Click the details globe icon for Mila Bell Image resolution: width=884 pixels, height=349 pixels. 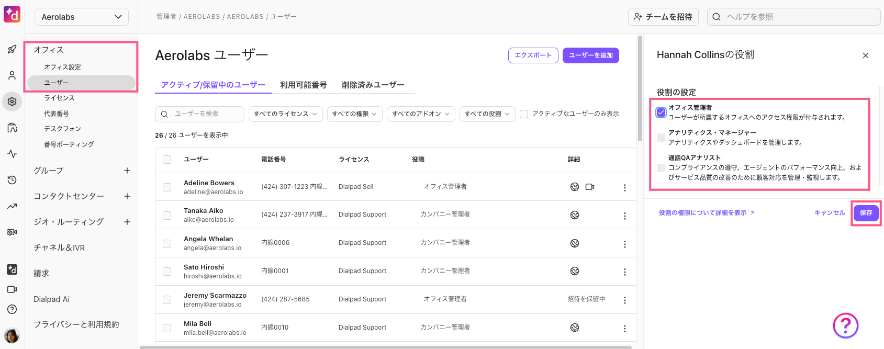pos(575,328)
